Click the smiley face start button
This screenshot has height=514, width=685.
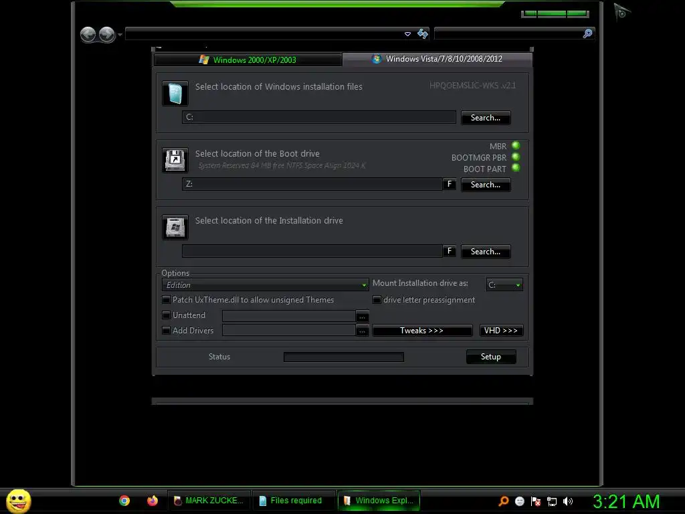[x=19, y=501]
